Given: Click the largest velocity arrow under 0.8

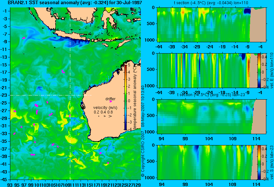Looking at the screenshot, I should pyautogui.click(x=110, y=116).
